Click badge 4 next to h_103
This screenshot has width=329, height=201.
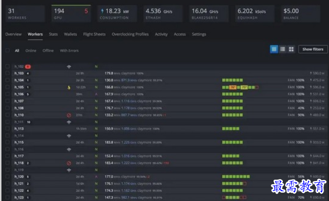click(x=27, y=74)
